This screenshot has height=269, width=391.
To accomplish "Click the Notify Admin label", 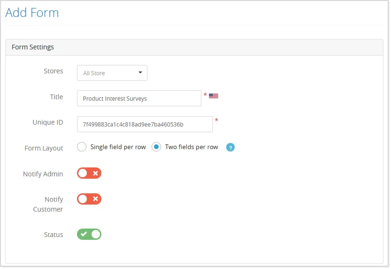I will pos(43,174).
